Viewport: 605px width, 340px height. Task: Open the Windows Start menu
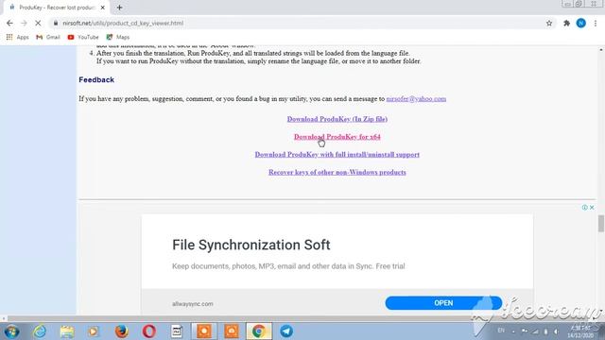[x=11, y=331]
